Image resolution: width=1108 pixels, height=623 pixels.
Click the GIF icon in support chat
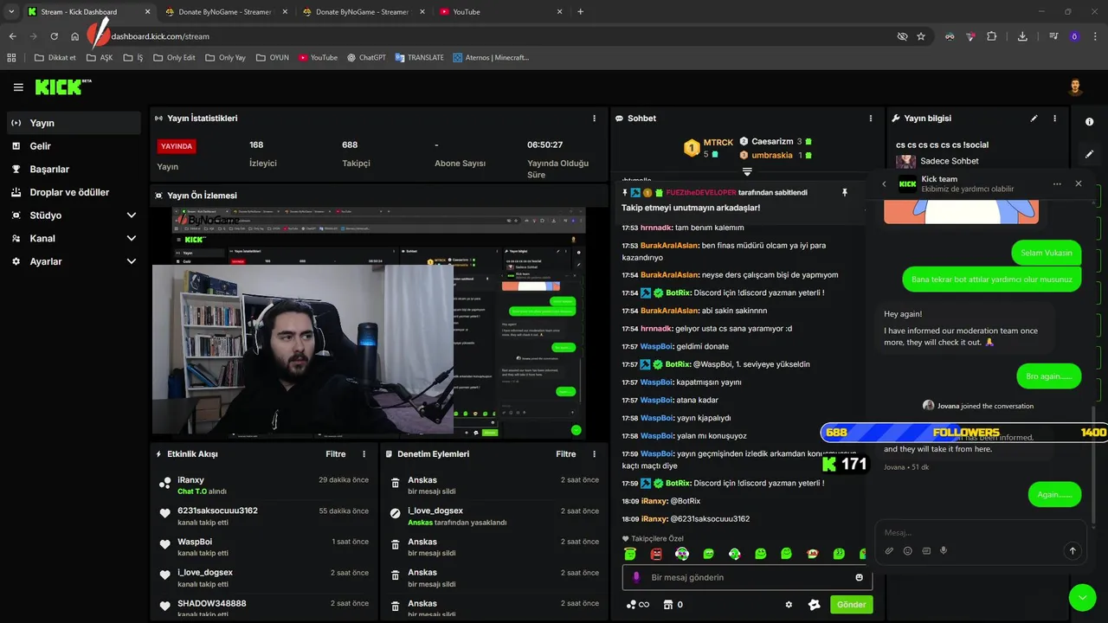pyautogui.click(x=925, y=551)
